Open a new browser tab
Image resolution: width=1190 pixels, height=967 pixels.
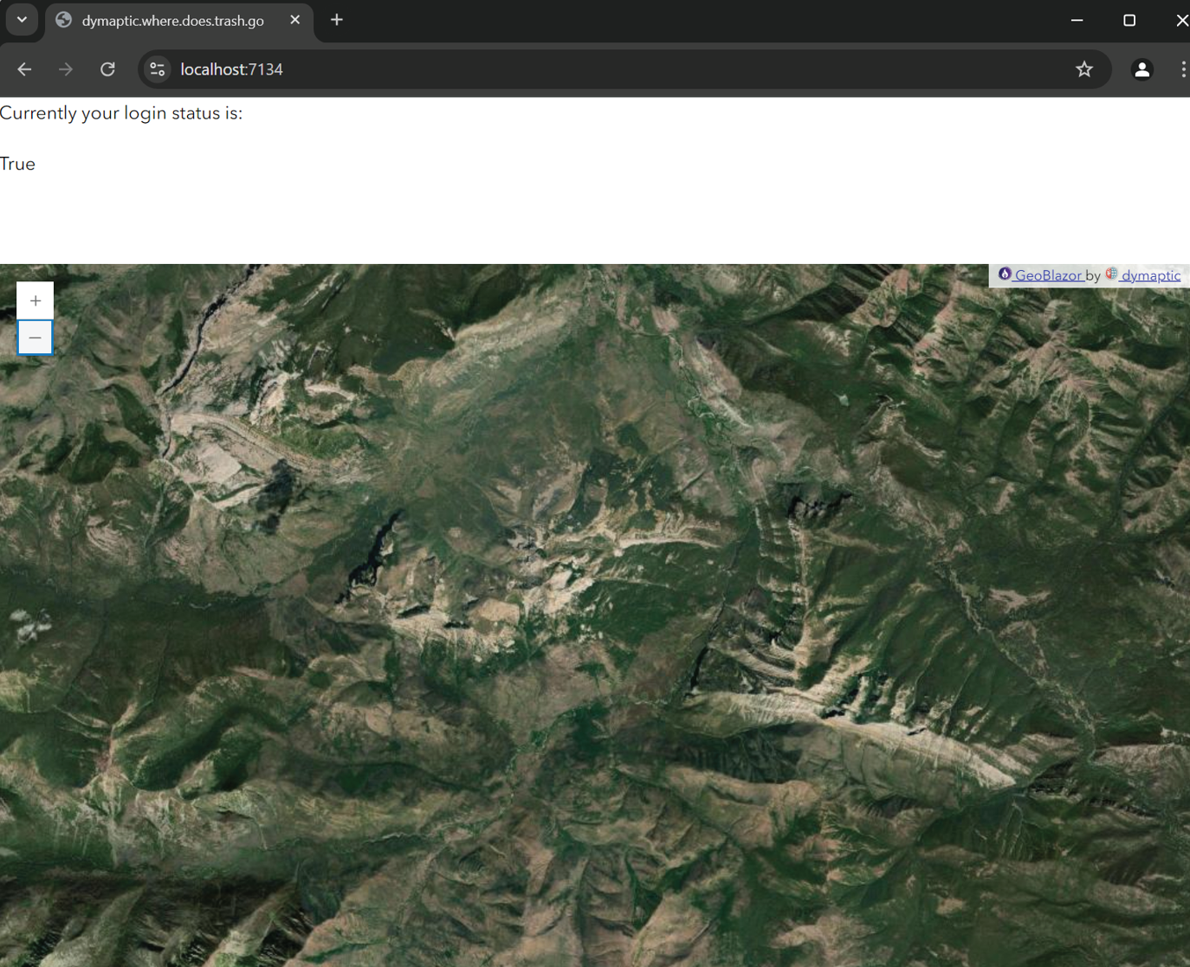point(336,20)
